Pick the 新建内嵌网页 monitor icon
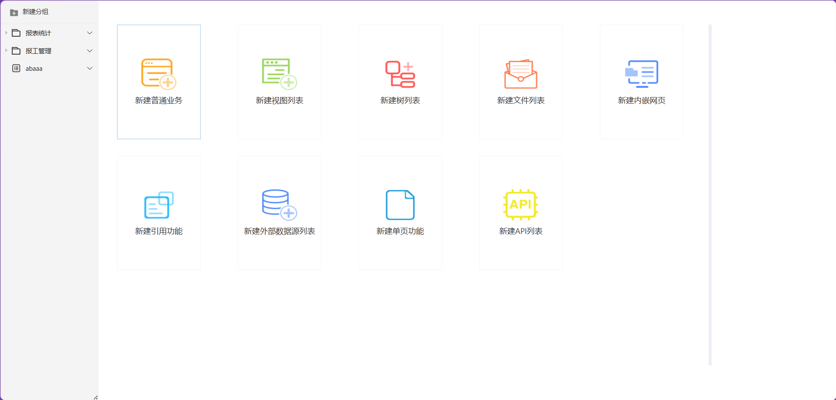This screenshot has height=400, width=836. coord(642,74)
